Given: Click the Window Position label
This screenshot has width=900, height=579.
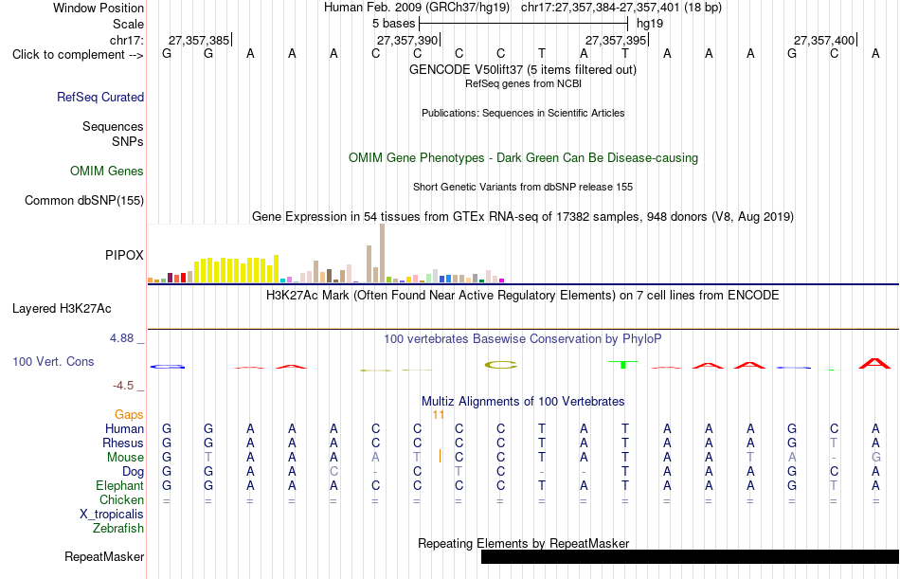Looking at the screenshot, I should [x=99, y=8].
